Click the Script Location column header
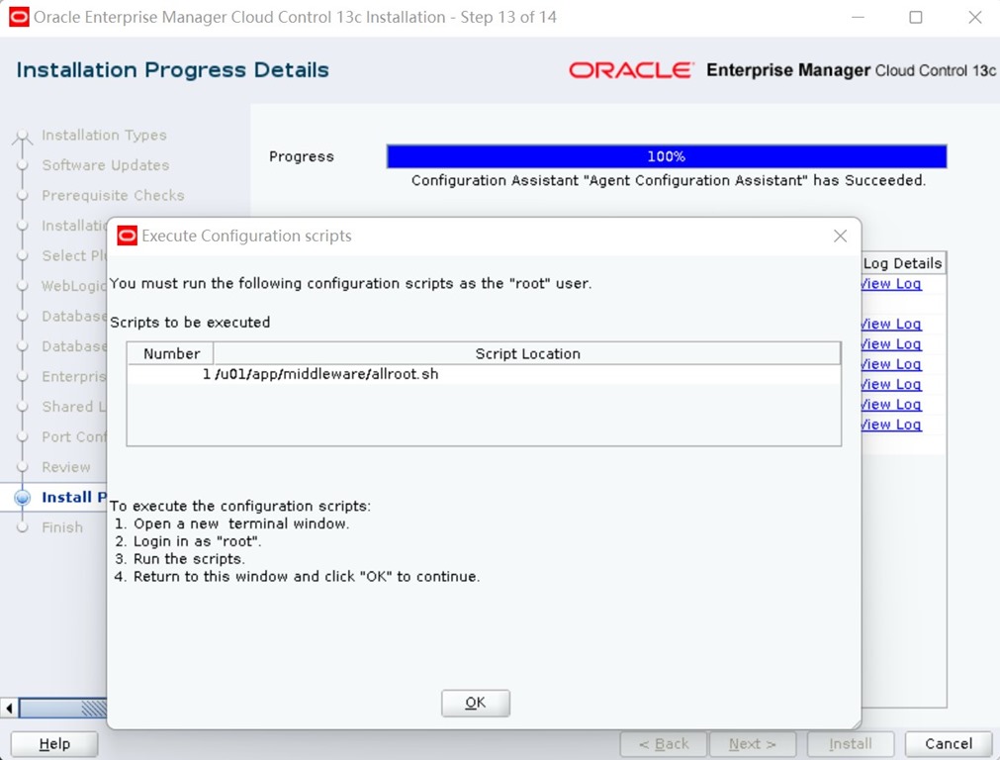This screenshot has height=760, width=1000. tap(527, 353)
